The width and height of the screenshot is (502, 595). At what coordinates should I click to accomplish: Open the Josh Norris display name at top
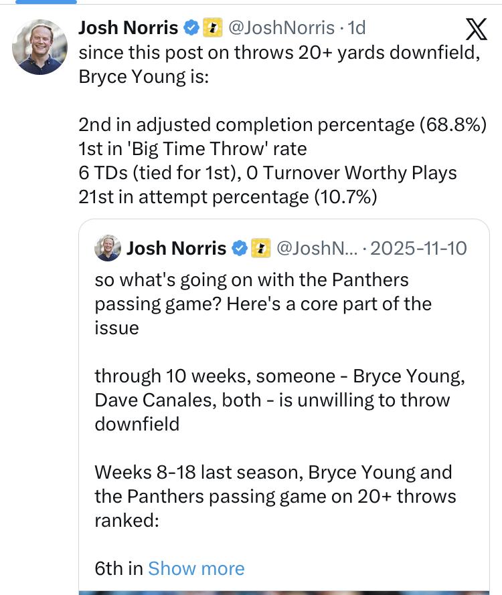pyautogui.click(x=128, y=27)
